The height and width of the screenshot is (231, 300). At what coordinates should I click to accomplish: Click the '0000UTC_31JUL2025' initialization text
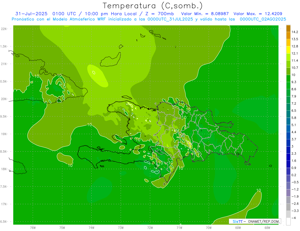170,19
